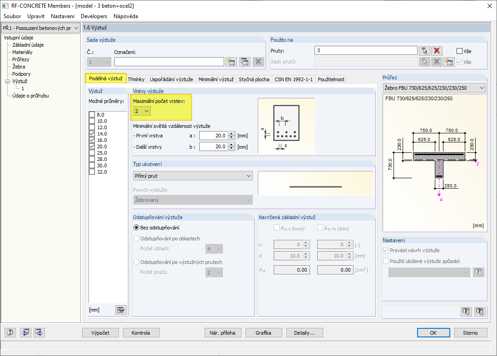Screen dimensions: 497x356
Task: Select Žebra in the tree
Action: [19, 67]
